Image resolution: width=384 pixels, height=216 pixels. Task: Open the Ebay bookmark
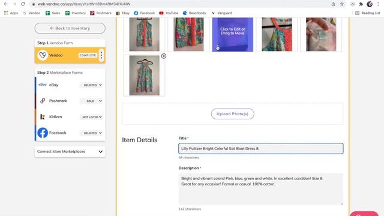click(x=122, y=13)
